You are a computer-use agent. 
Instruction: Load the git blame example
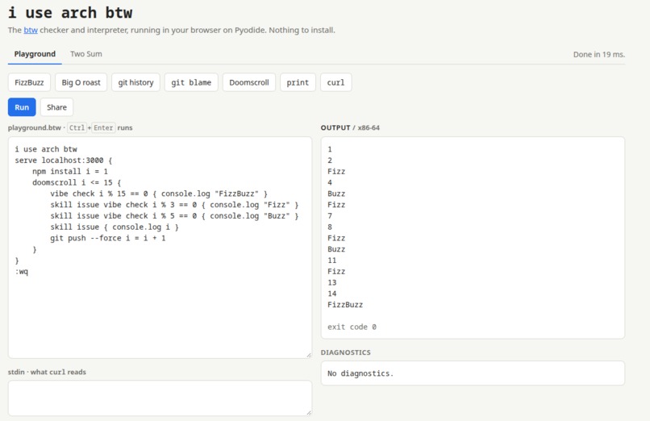[x=191, y=82]
